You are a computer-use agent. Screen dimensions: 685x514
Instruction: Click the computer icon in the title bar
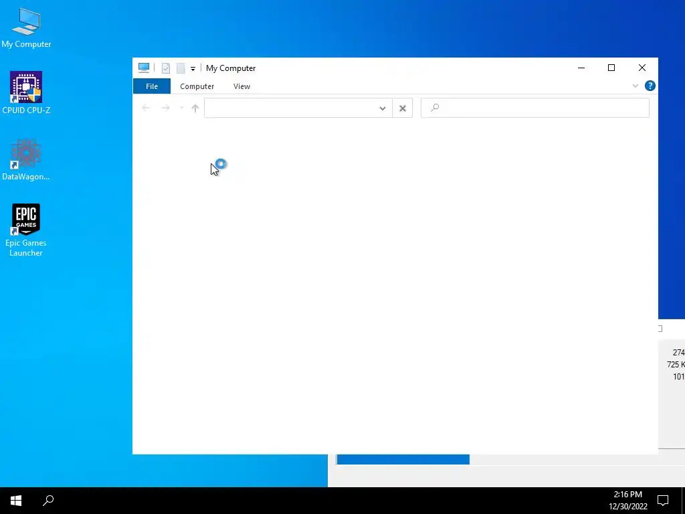click(x=144, y=68)
